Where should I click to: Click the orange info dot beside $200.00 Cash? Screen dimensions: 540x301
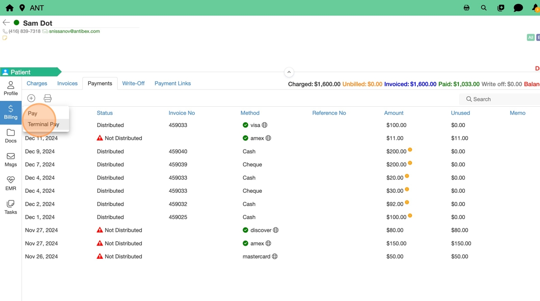410,150
